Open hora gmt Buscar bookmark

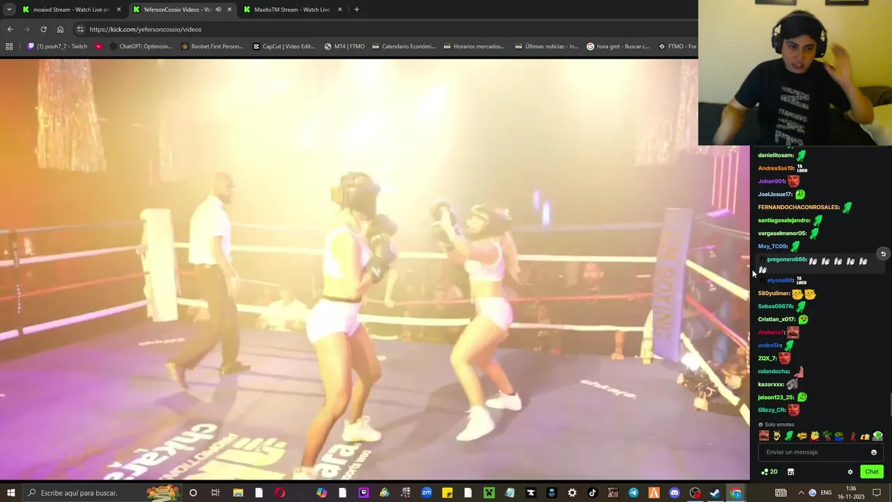618,47
